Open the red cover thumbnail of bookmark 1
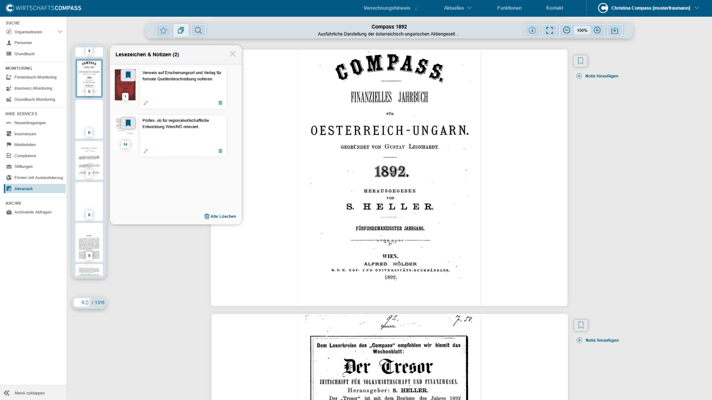The image size is (712, 400). click(125, 85)
